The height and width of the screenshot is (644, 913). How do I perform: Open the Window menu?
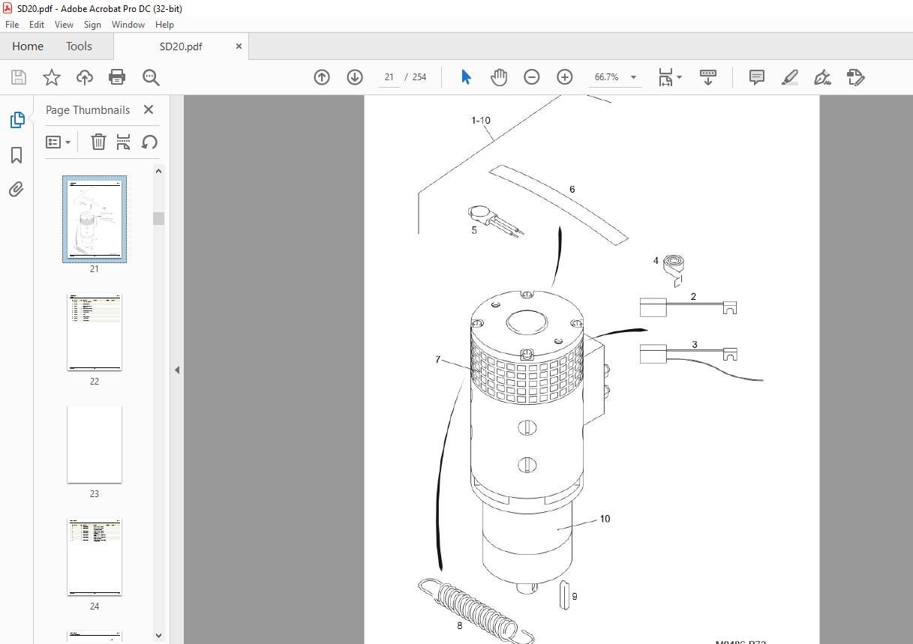tap(128, 25)
